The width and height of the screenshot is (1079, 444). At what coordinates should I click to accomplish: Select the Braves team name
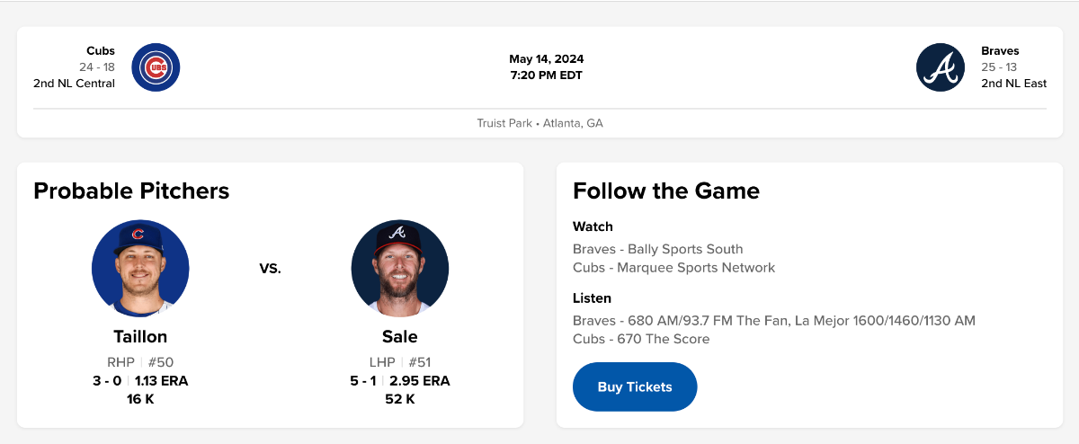[1000, 51]
